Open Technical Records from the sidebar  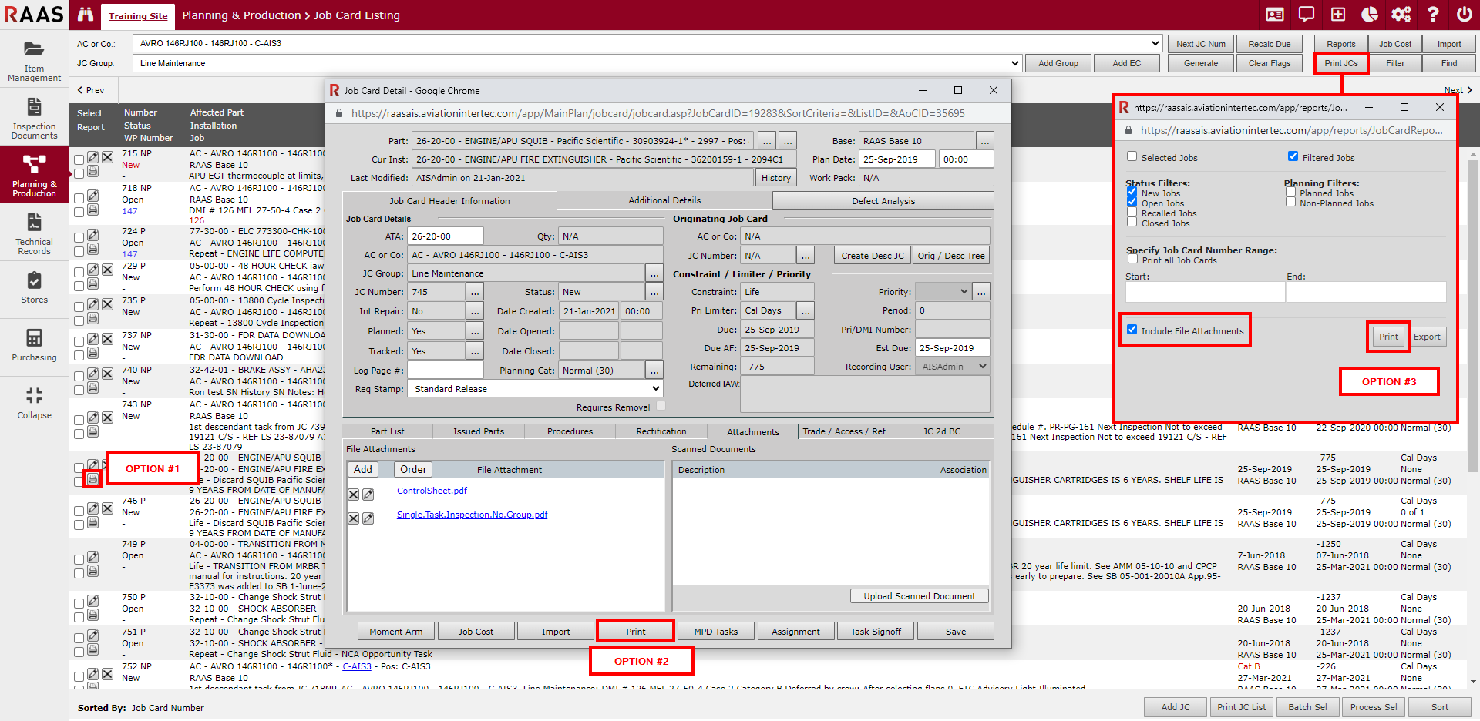pyautogui.click(x=34, y=233)
